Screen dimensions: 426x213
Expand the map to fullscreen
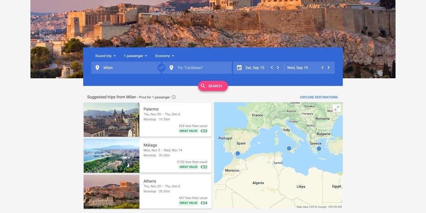click(337, 108)
